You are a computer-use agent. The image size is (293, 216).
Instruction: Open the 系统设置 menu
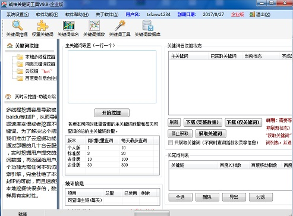[18, 14]
